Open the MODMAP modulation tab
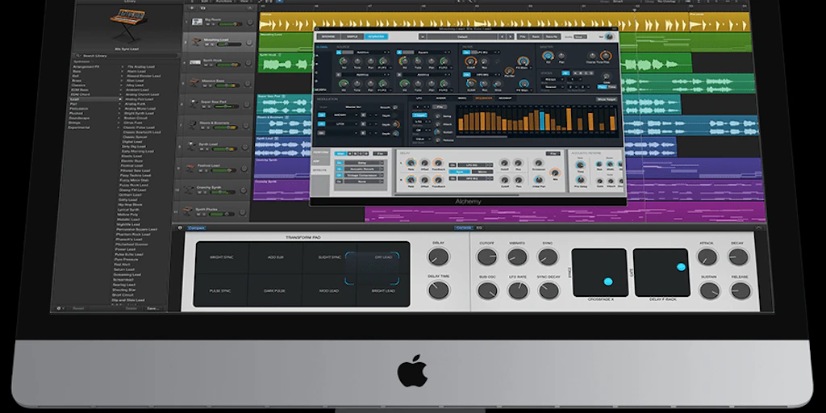Viewport: 826px width, 413px height. 505,98
